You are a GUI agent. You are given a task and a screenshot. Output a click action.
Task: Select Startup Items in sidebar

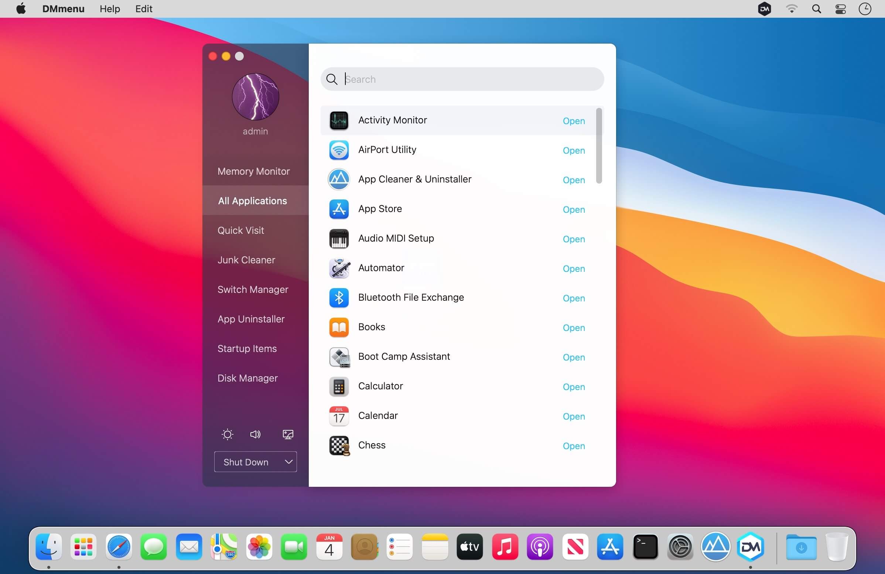click(256, 349)
